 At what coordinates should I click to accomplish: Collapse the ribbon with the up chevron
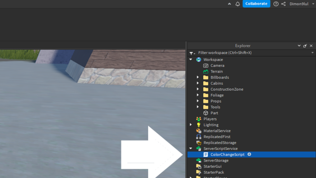[x=229, y=4]
